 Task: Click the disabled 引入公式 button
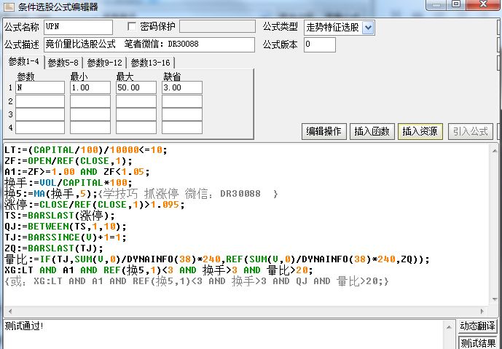pyautogui.click(x=471, y=131)
